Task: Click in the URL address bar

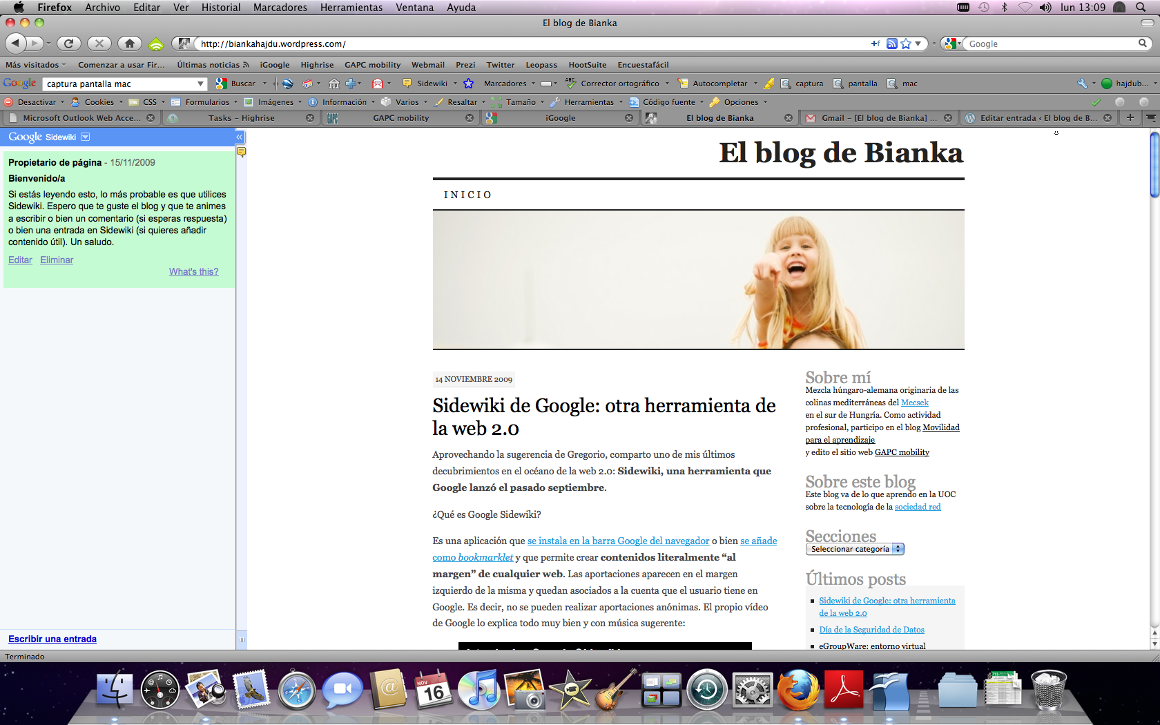Action: (x=532, y=43)
